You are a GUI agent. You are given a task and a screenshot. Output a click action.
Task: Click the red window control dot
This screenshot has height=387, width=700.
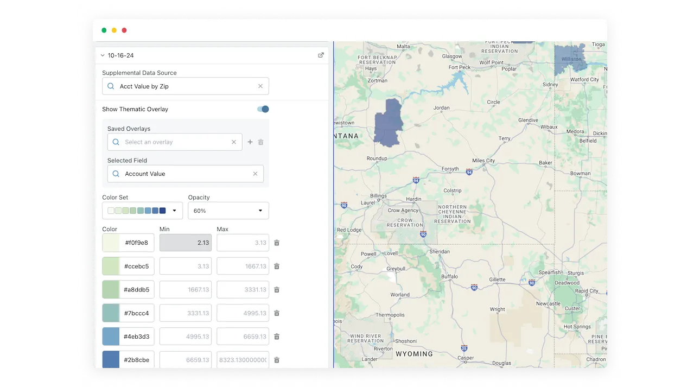point(124,30)
